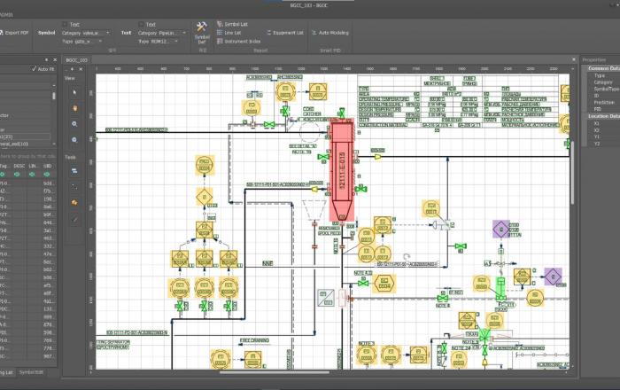Close the BGCC_103 drawing window
Screen dimensions: 620x390
point(574,59)
